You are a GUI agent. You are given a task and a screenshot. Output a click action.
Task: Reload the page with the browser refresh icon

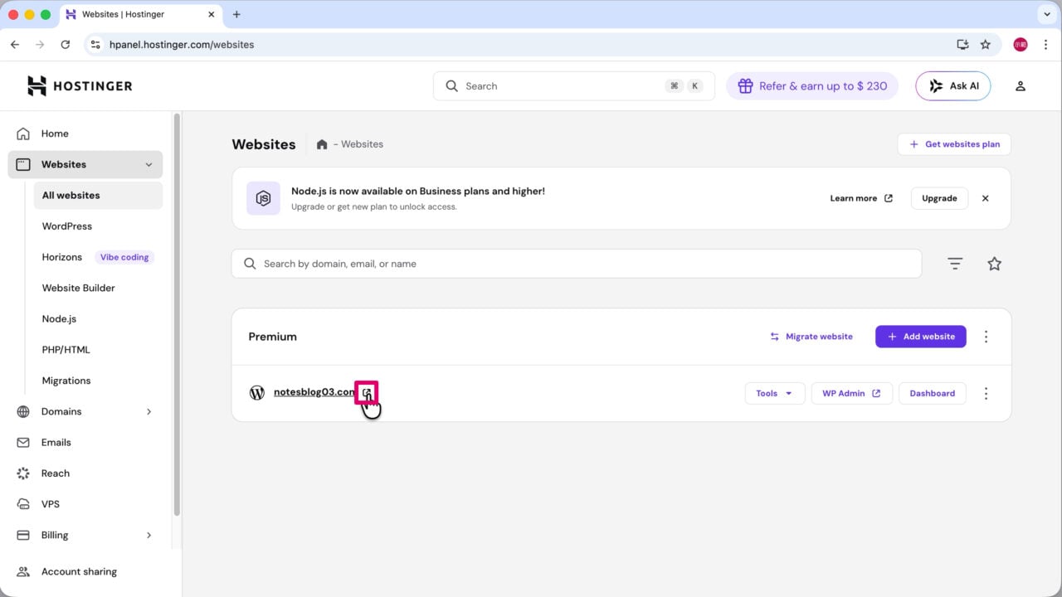[x=66, y=45]
